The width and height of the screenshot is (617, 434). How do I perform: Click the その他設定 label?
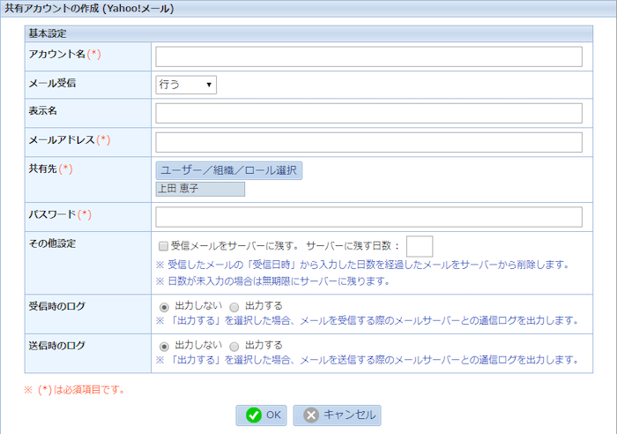tap(52, 243)
